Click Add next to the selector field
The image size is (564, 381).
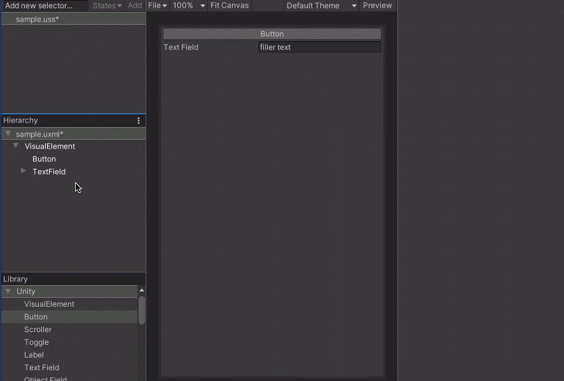pos(135,6)
